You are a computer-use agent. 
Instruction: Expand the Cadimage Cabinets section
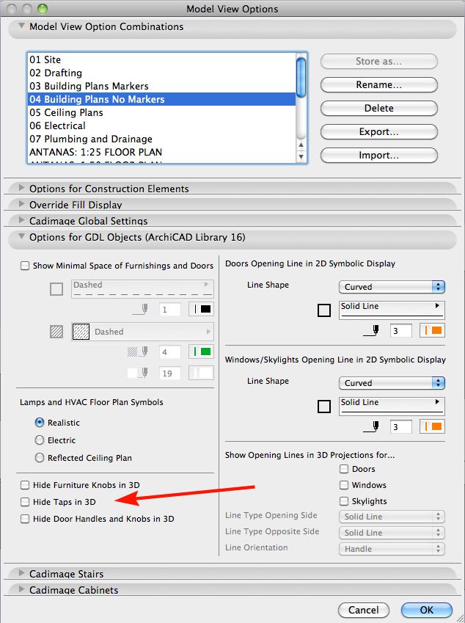coord(22,589)
